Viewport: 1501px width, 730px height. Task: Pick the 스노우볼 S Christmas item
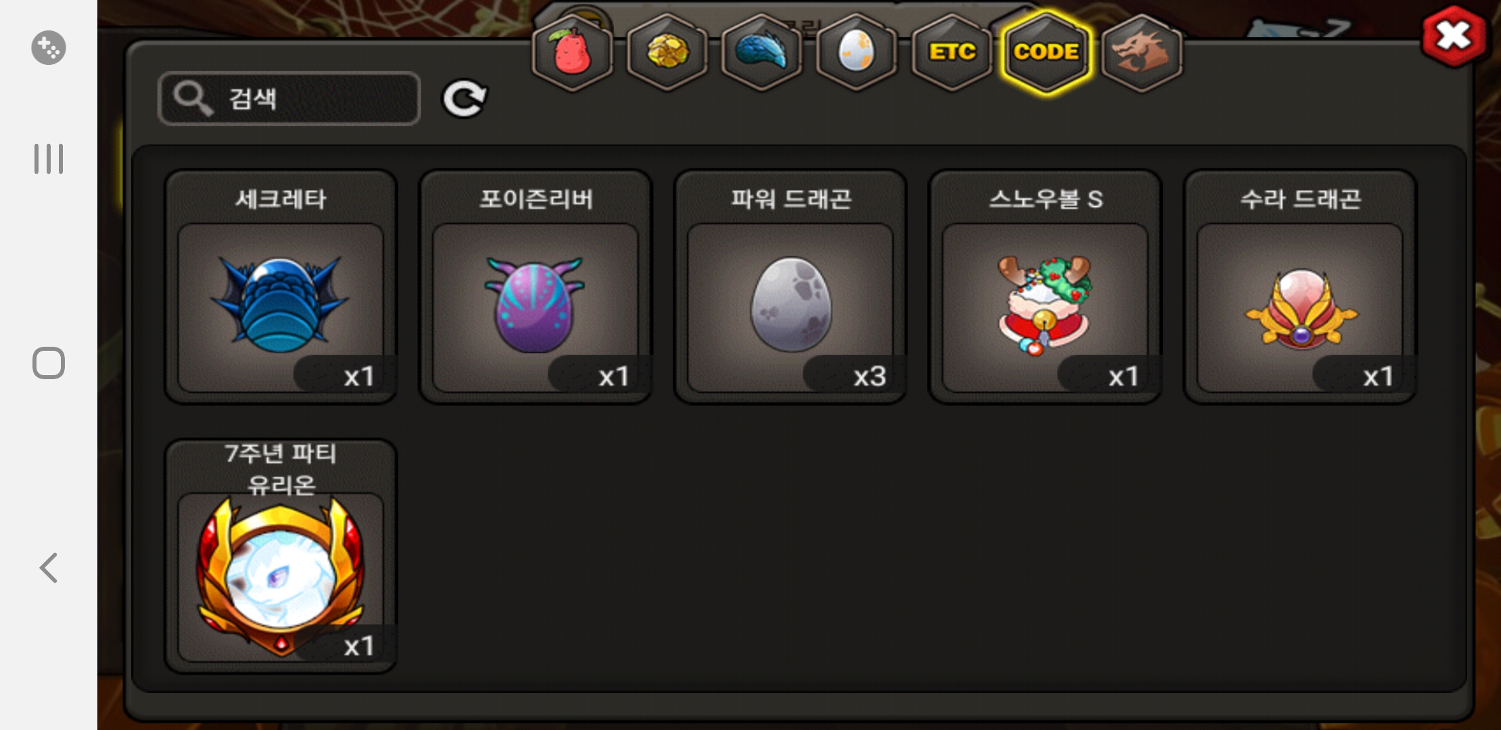[1045, 287]
